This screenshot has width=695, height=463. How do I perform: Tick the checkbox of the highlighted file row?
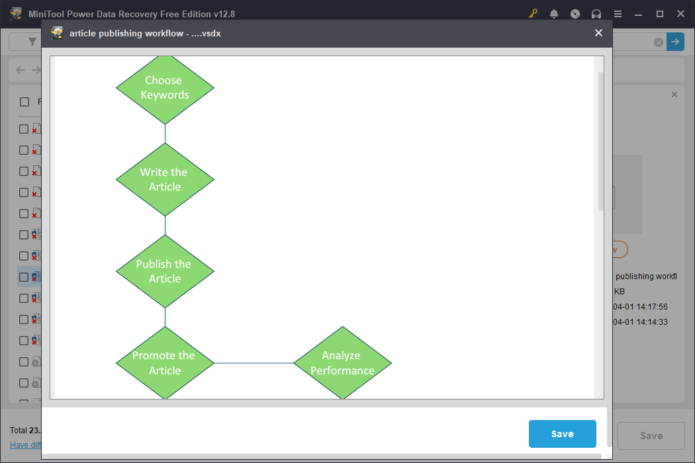click(24, 277)
